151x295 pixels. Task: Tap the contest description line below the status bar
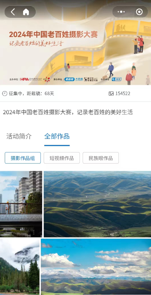click(x=68, y=112)
